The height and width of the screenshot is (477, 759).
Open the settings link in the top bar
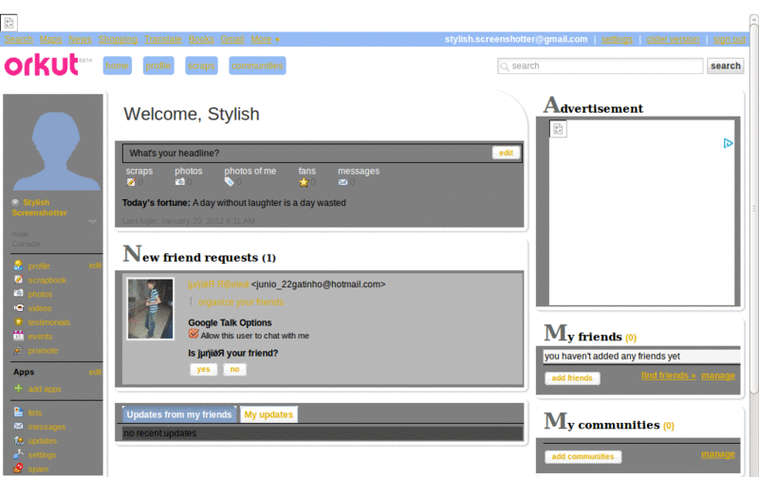[617, 39]
